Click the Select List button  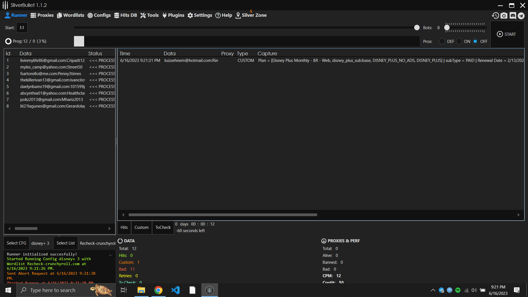click(x=65, y=243)
